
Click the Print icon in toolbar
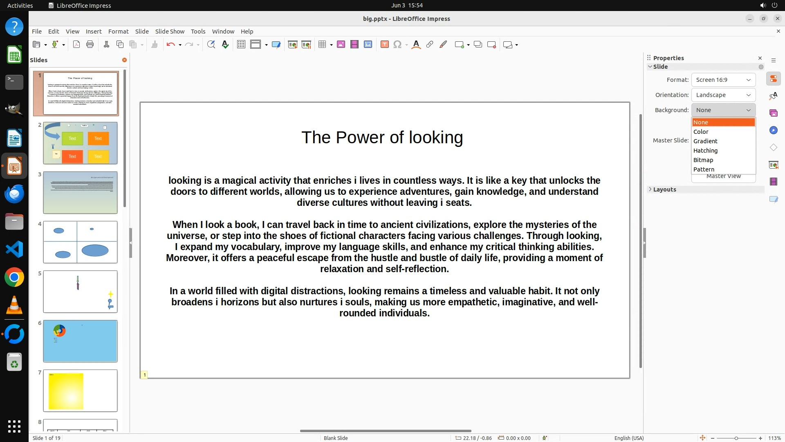point(90,45)
